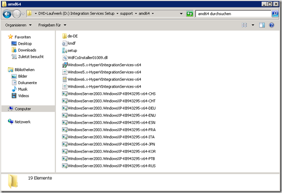This screenshot has width=282, height=193.
Task: Open the address bar history dropdown
Action: (181, 14)
